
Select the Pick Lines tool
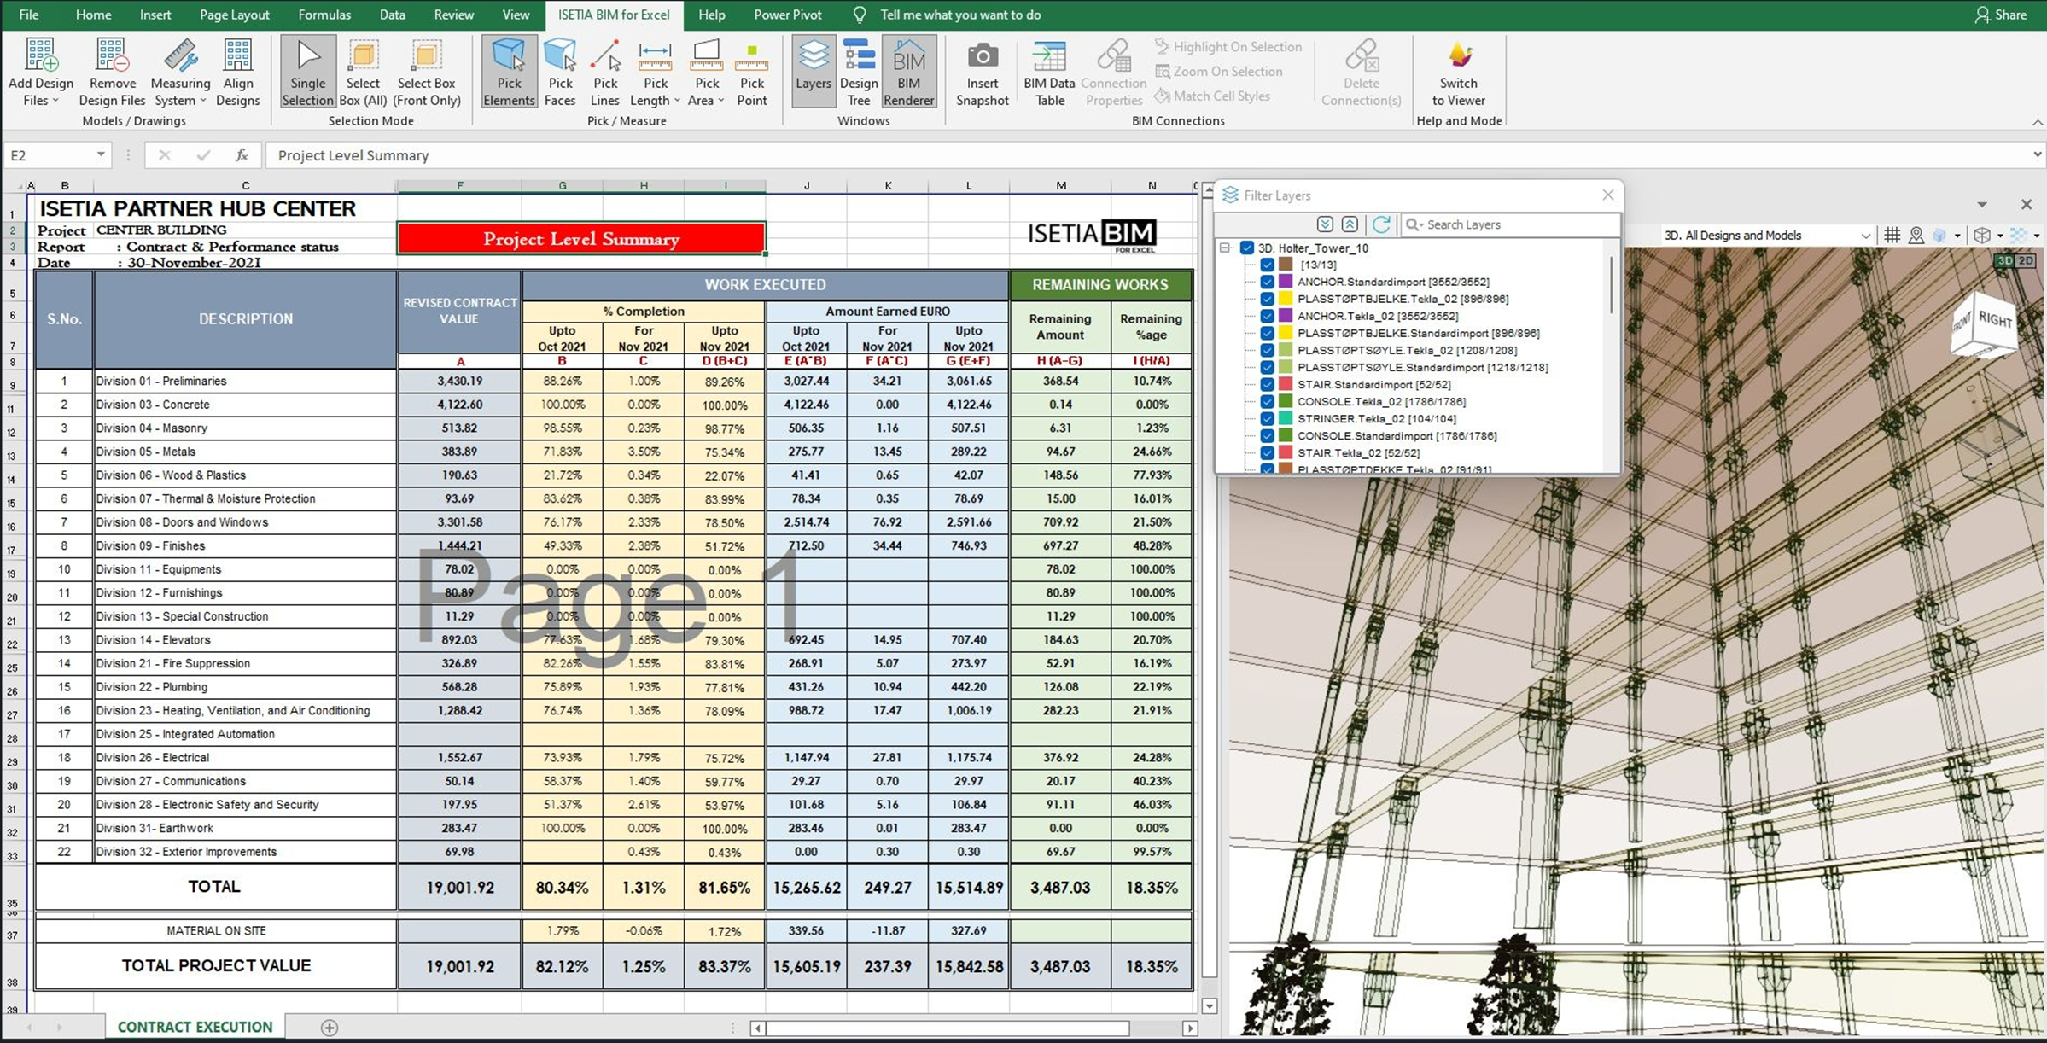coord(605,73)
